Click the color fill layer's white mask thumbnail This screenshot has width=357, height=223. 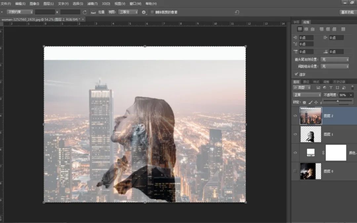click(x=336, y=152)
